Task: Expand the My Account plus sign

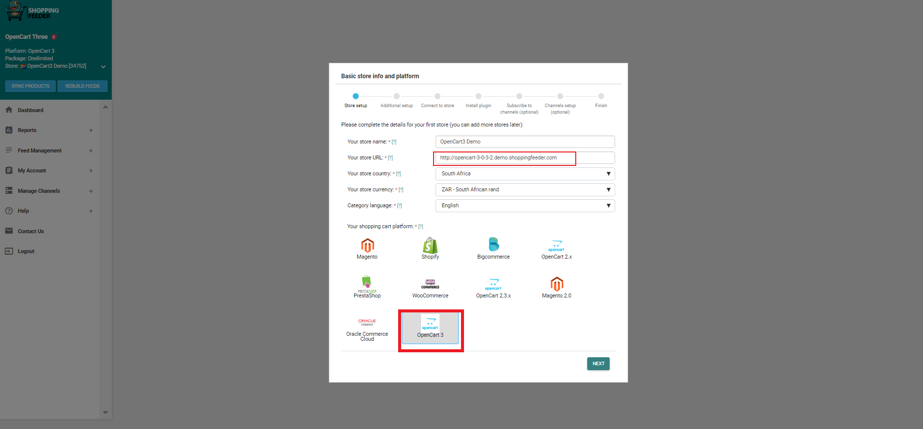Action: [x=91, y=170]
